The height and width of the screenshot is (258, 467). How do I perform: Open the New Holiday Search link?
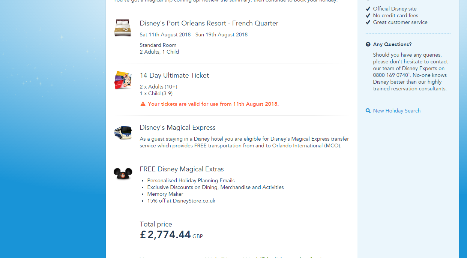tap(396, 111)
